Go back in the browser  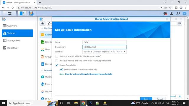[x=3, y=8]
